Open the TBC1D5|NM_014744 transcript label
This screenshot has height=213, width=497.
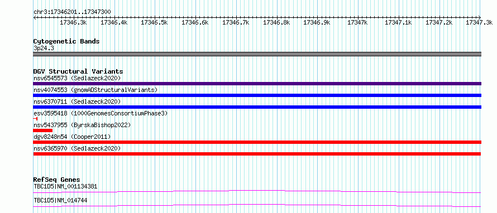60,200
